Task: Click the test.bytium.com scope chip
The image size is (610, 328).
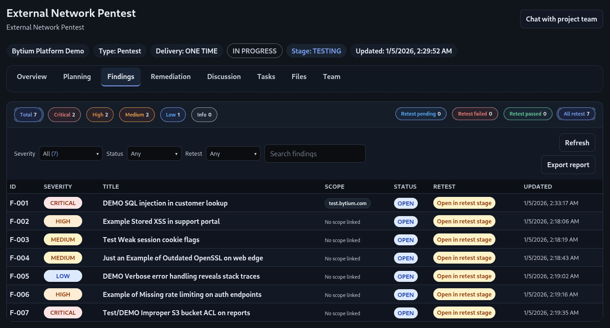Action: 347,203
